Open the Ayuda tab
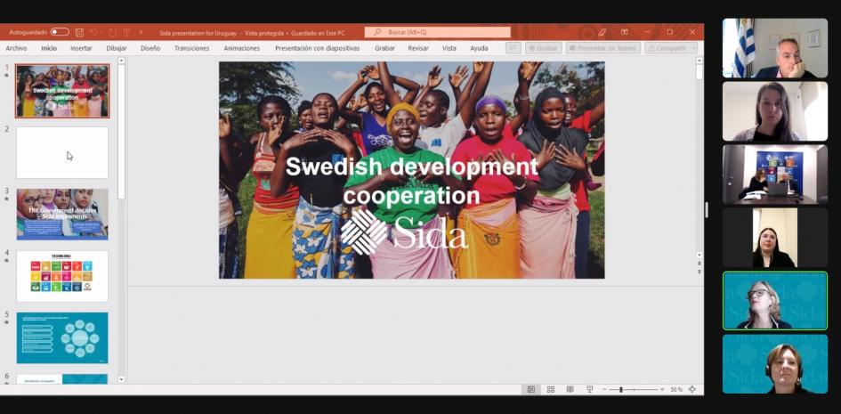 [x=479, y=48]
